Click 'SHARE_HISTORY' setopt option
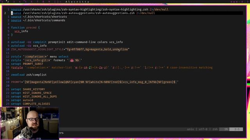 pos(34,89)
